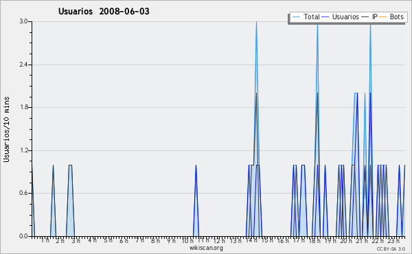This screenshot has height=254, width=412.
Task: Click the y-axis value 2.4
Action: tap(23, 65)
